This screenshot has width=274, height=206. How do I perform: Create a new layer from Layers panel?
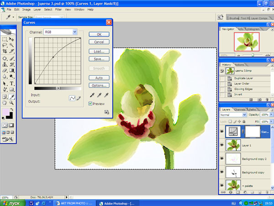click(260, 192)
